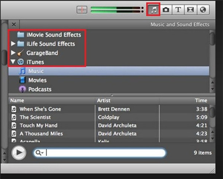The image size is (223, 179).
Task: Select the iTunes library icon
Action: click(20, 62)
